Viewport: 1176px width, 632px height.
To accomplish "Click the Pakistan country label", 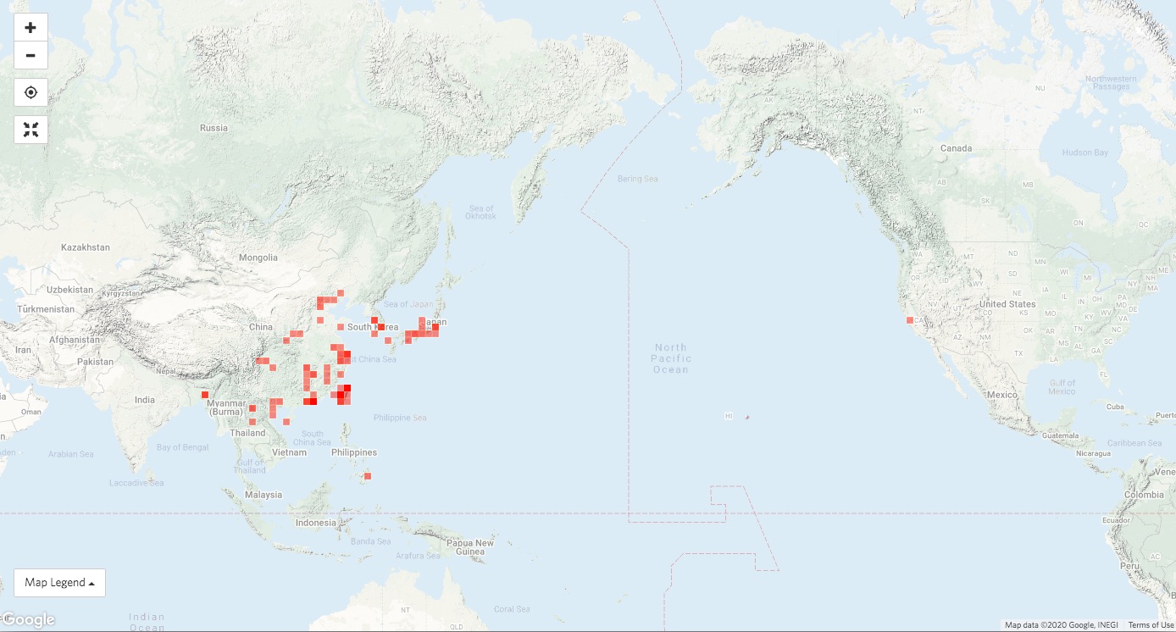I will click(x=94, y=362).
